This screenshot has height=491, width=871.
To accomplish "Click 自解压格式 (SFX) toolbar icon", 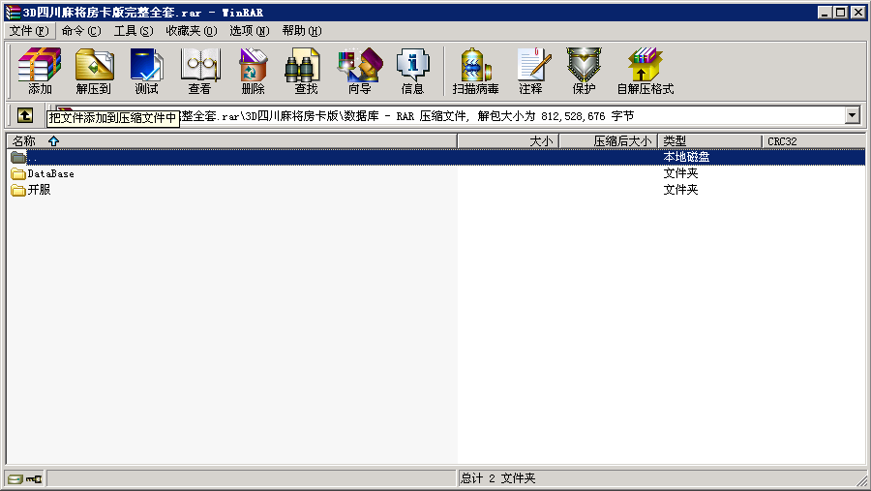I will click(x=645, y=71).
